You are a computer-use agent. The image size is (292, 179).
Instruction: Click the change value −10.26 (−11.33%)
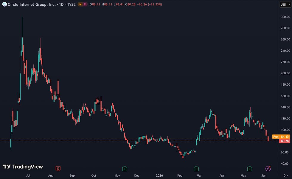150,4
